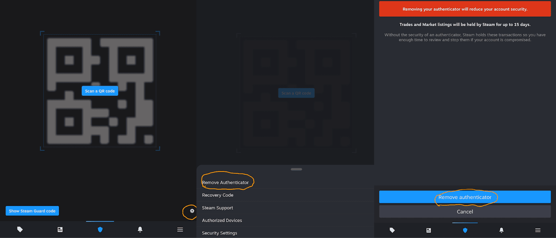The height and width of the screenshot is (238, 556).
Task: Open Security Settings in the settings sheet
Action: coord(285,233)
